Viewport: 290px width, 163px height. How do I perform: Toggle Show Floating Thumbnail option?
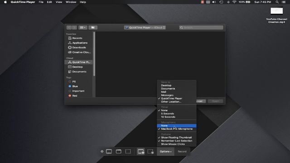[176, 138]
